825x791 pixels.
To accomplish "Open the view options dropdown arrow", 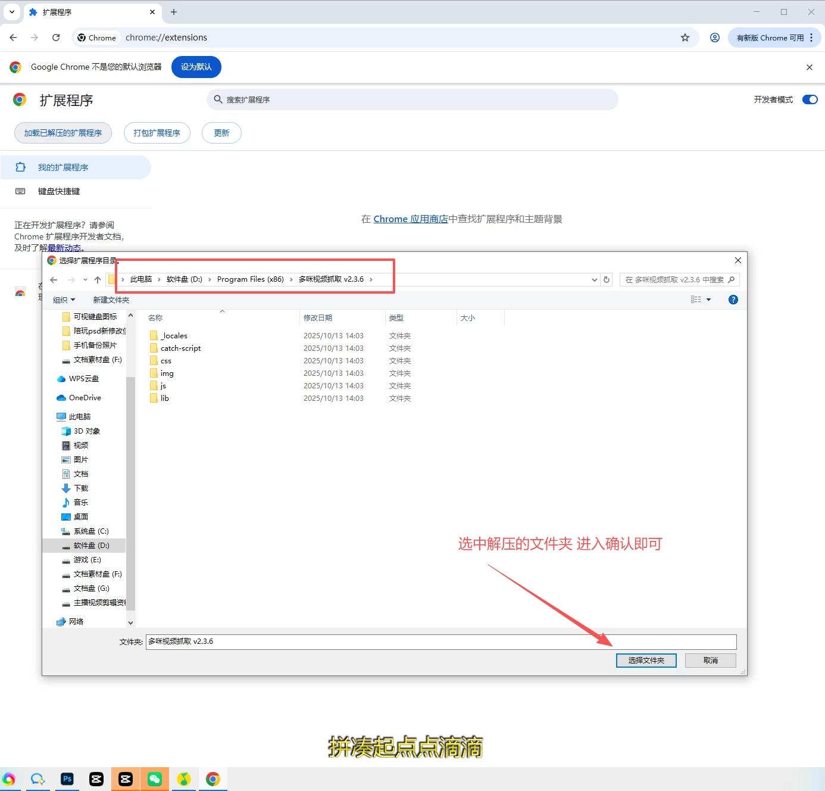I will click(x=708, y=300).
